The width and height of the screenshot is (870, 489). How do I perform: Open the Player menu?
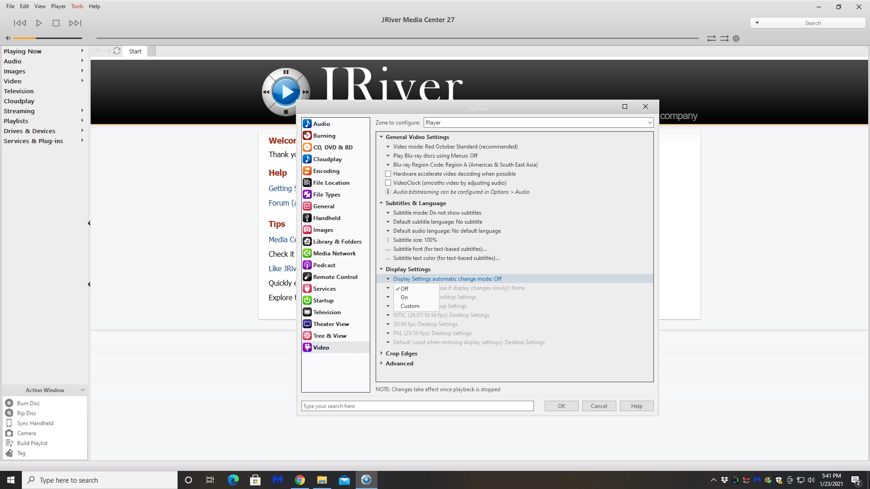[58, 6]
